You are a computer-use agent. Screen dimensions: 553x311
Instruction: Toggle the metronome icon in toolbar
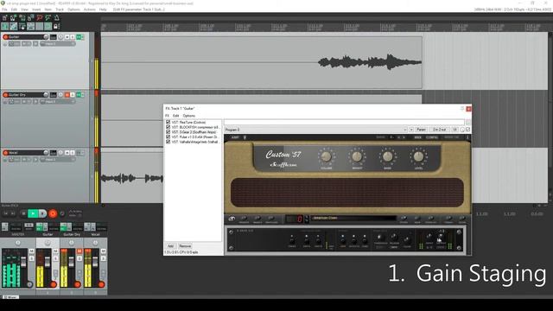(x=57, y=17)
